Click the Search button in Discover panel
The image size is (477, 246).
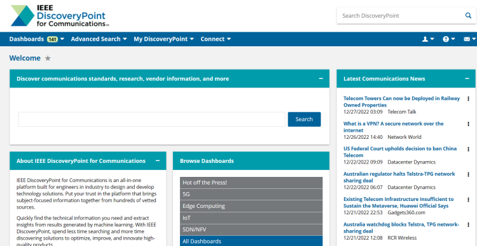[x=304, y=119]
